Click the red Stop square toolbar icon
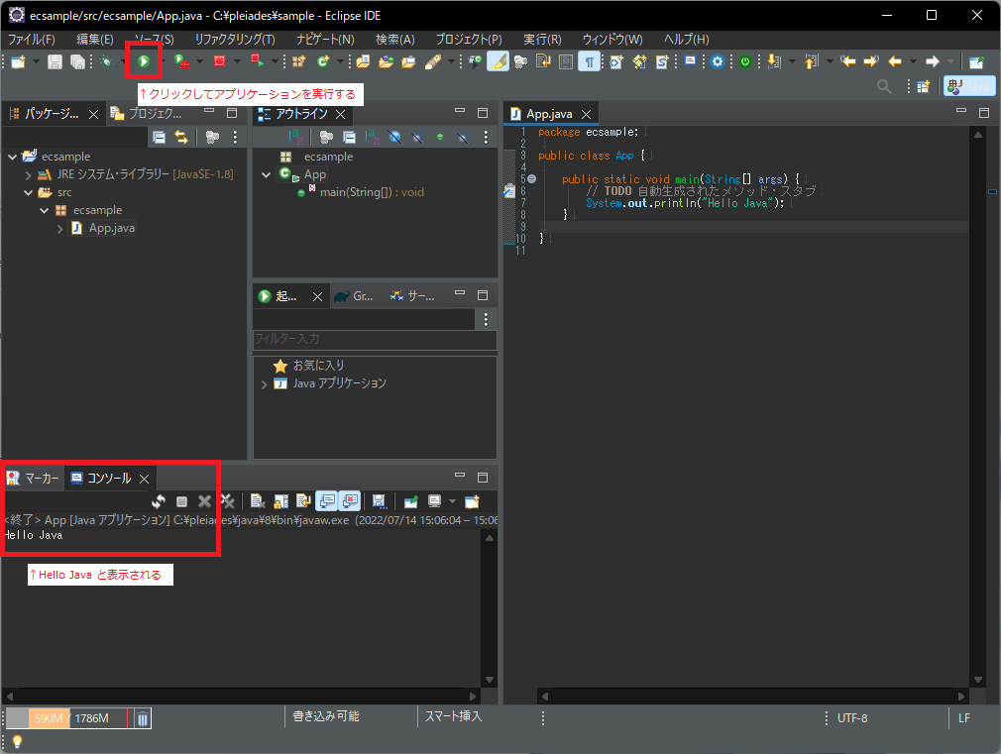1001x754 pixels. pyautogui.click(x=220, y=61)
